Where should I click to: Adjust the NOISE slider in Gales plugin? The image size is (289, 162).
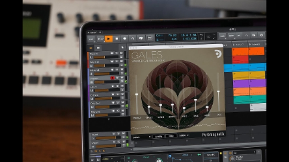coord(207,107)
